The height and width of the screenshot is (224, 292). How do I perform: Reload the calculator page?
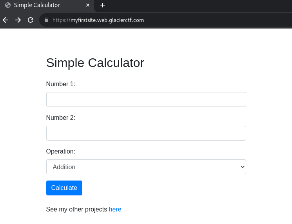[x=31, y=20]
